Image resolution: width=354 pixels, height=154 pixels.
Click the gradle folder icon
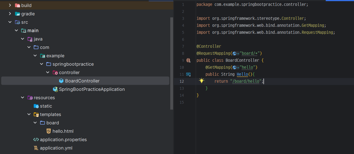[18, 14]
